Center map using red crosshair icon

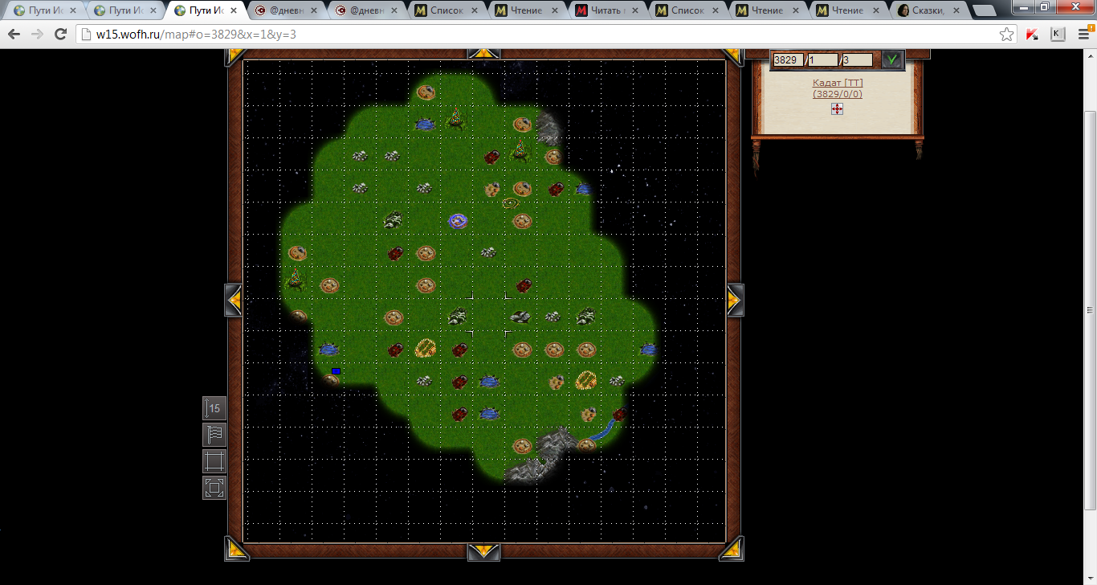[x=837, y=108]
